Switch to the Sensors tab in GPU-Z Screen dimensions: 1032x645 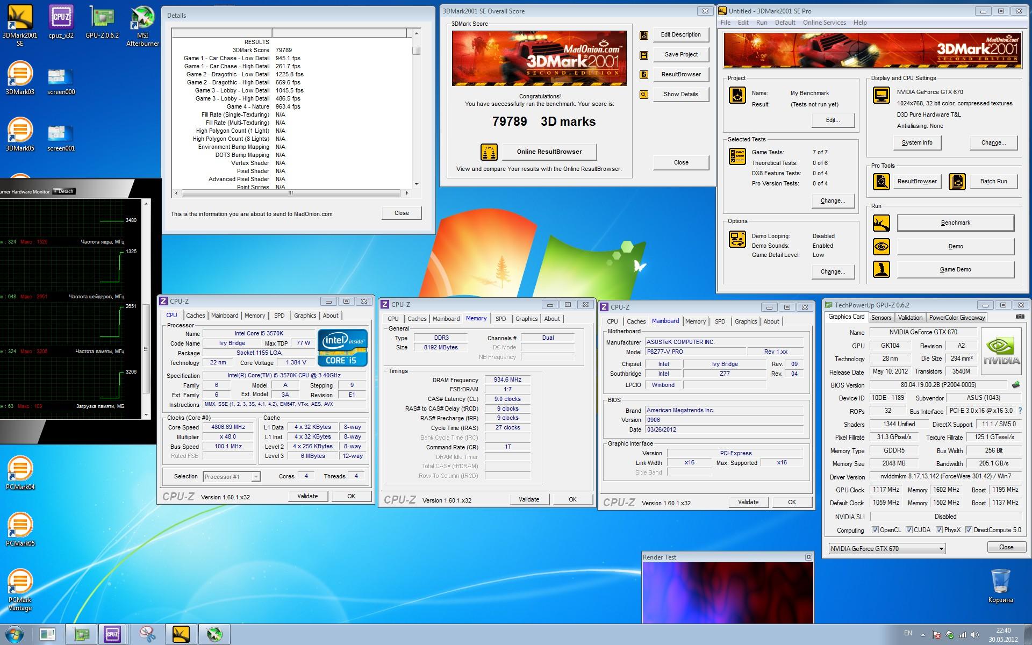[881, 318]
